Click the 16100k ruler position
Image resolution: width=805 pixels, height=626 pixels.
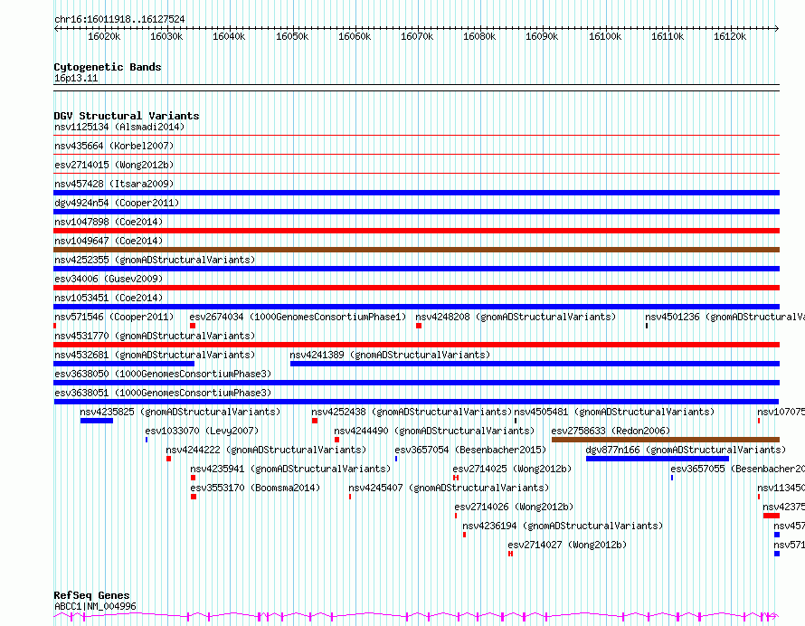coord(605,36)
